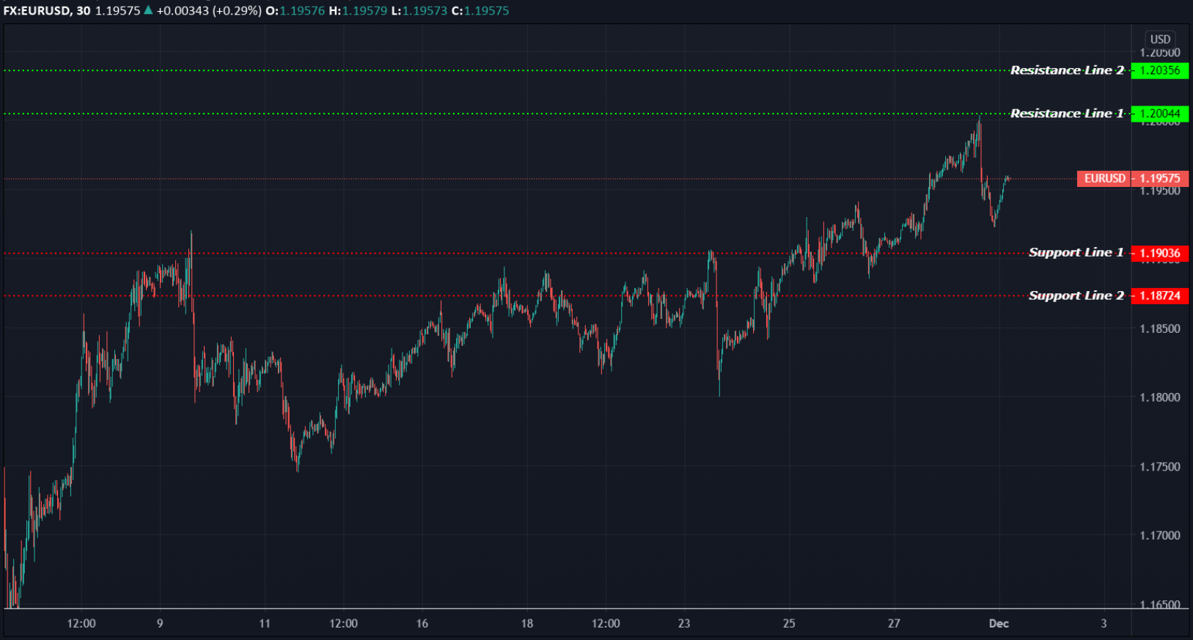Click the 18 date label on time axis
This screenshot has height=640, width=1193.
click(x=527, y=624)
